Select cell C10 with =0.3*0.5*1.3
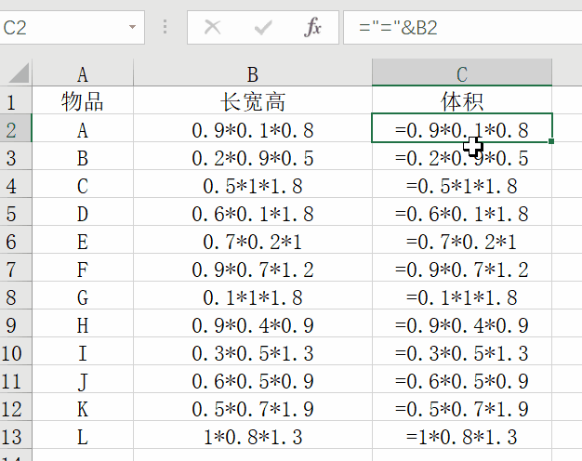Image resolution: width=582 pixels, height=461 pixels. [462, 350]
